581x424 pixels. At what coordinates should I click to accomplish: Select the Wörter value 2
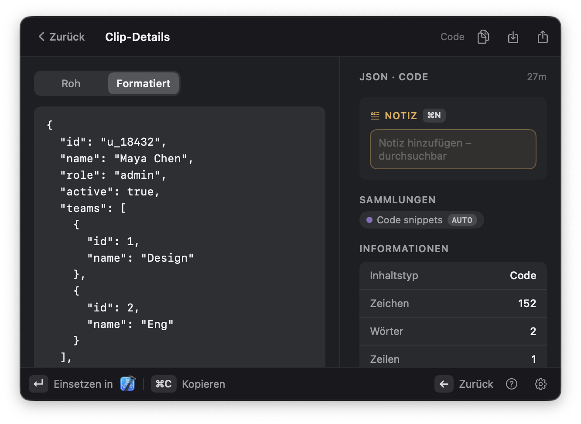coord(533,331)
